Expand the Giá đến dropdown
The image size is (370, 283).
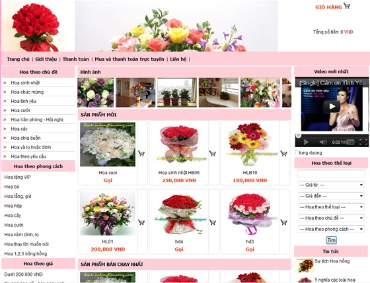point(331,196)
